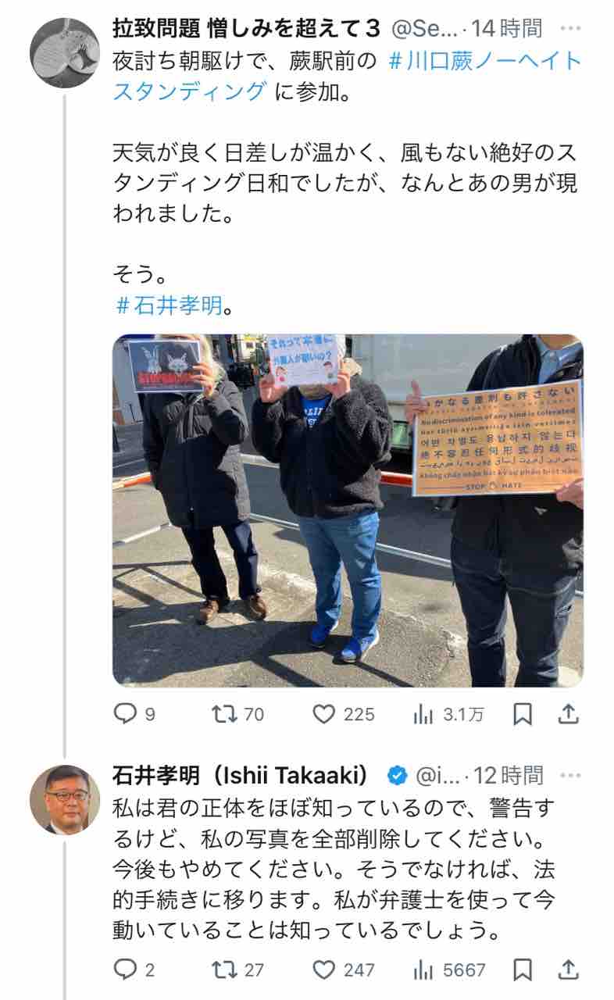Open the protest photo attached to tweet
614x1000 pixels.
(348, 510)
